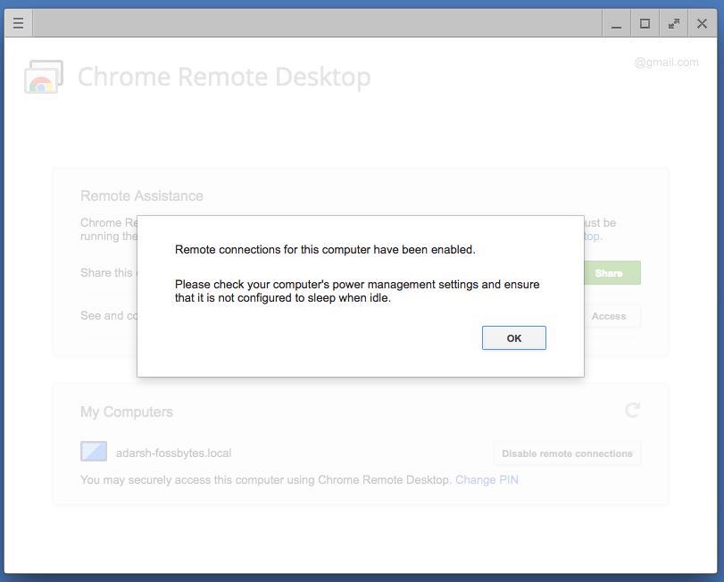Open the Change PIN link

coord(487,480)
